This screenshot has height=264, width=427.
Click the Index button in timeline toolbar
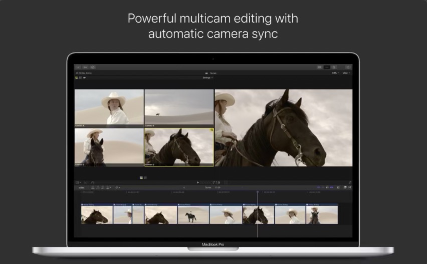81,187
